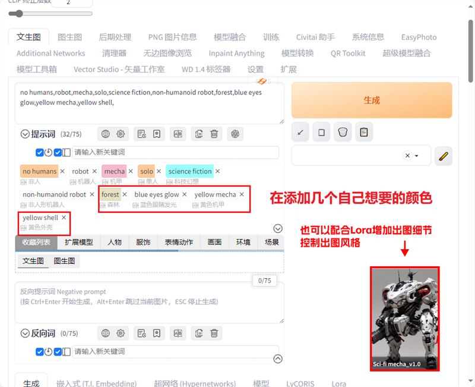Click the positive prompt text area
Image resolution: width=475 pixels, height=387 pixels.
[x=150, y=103]
